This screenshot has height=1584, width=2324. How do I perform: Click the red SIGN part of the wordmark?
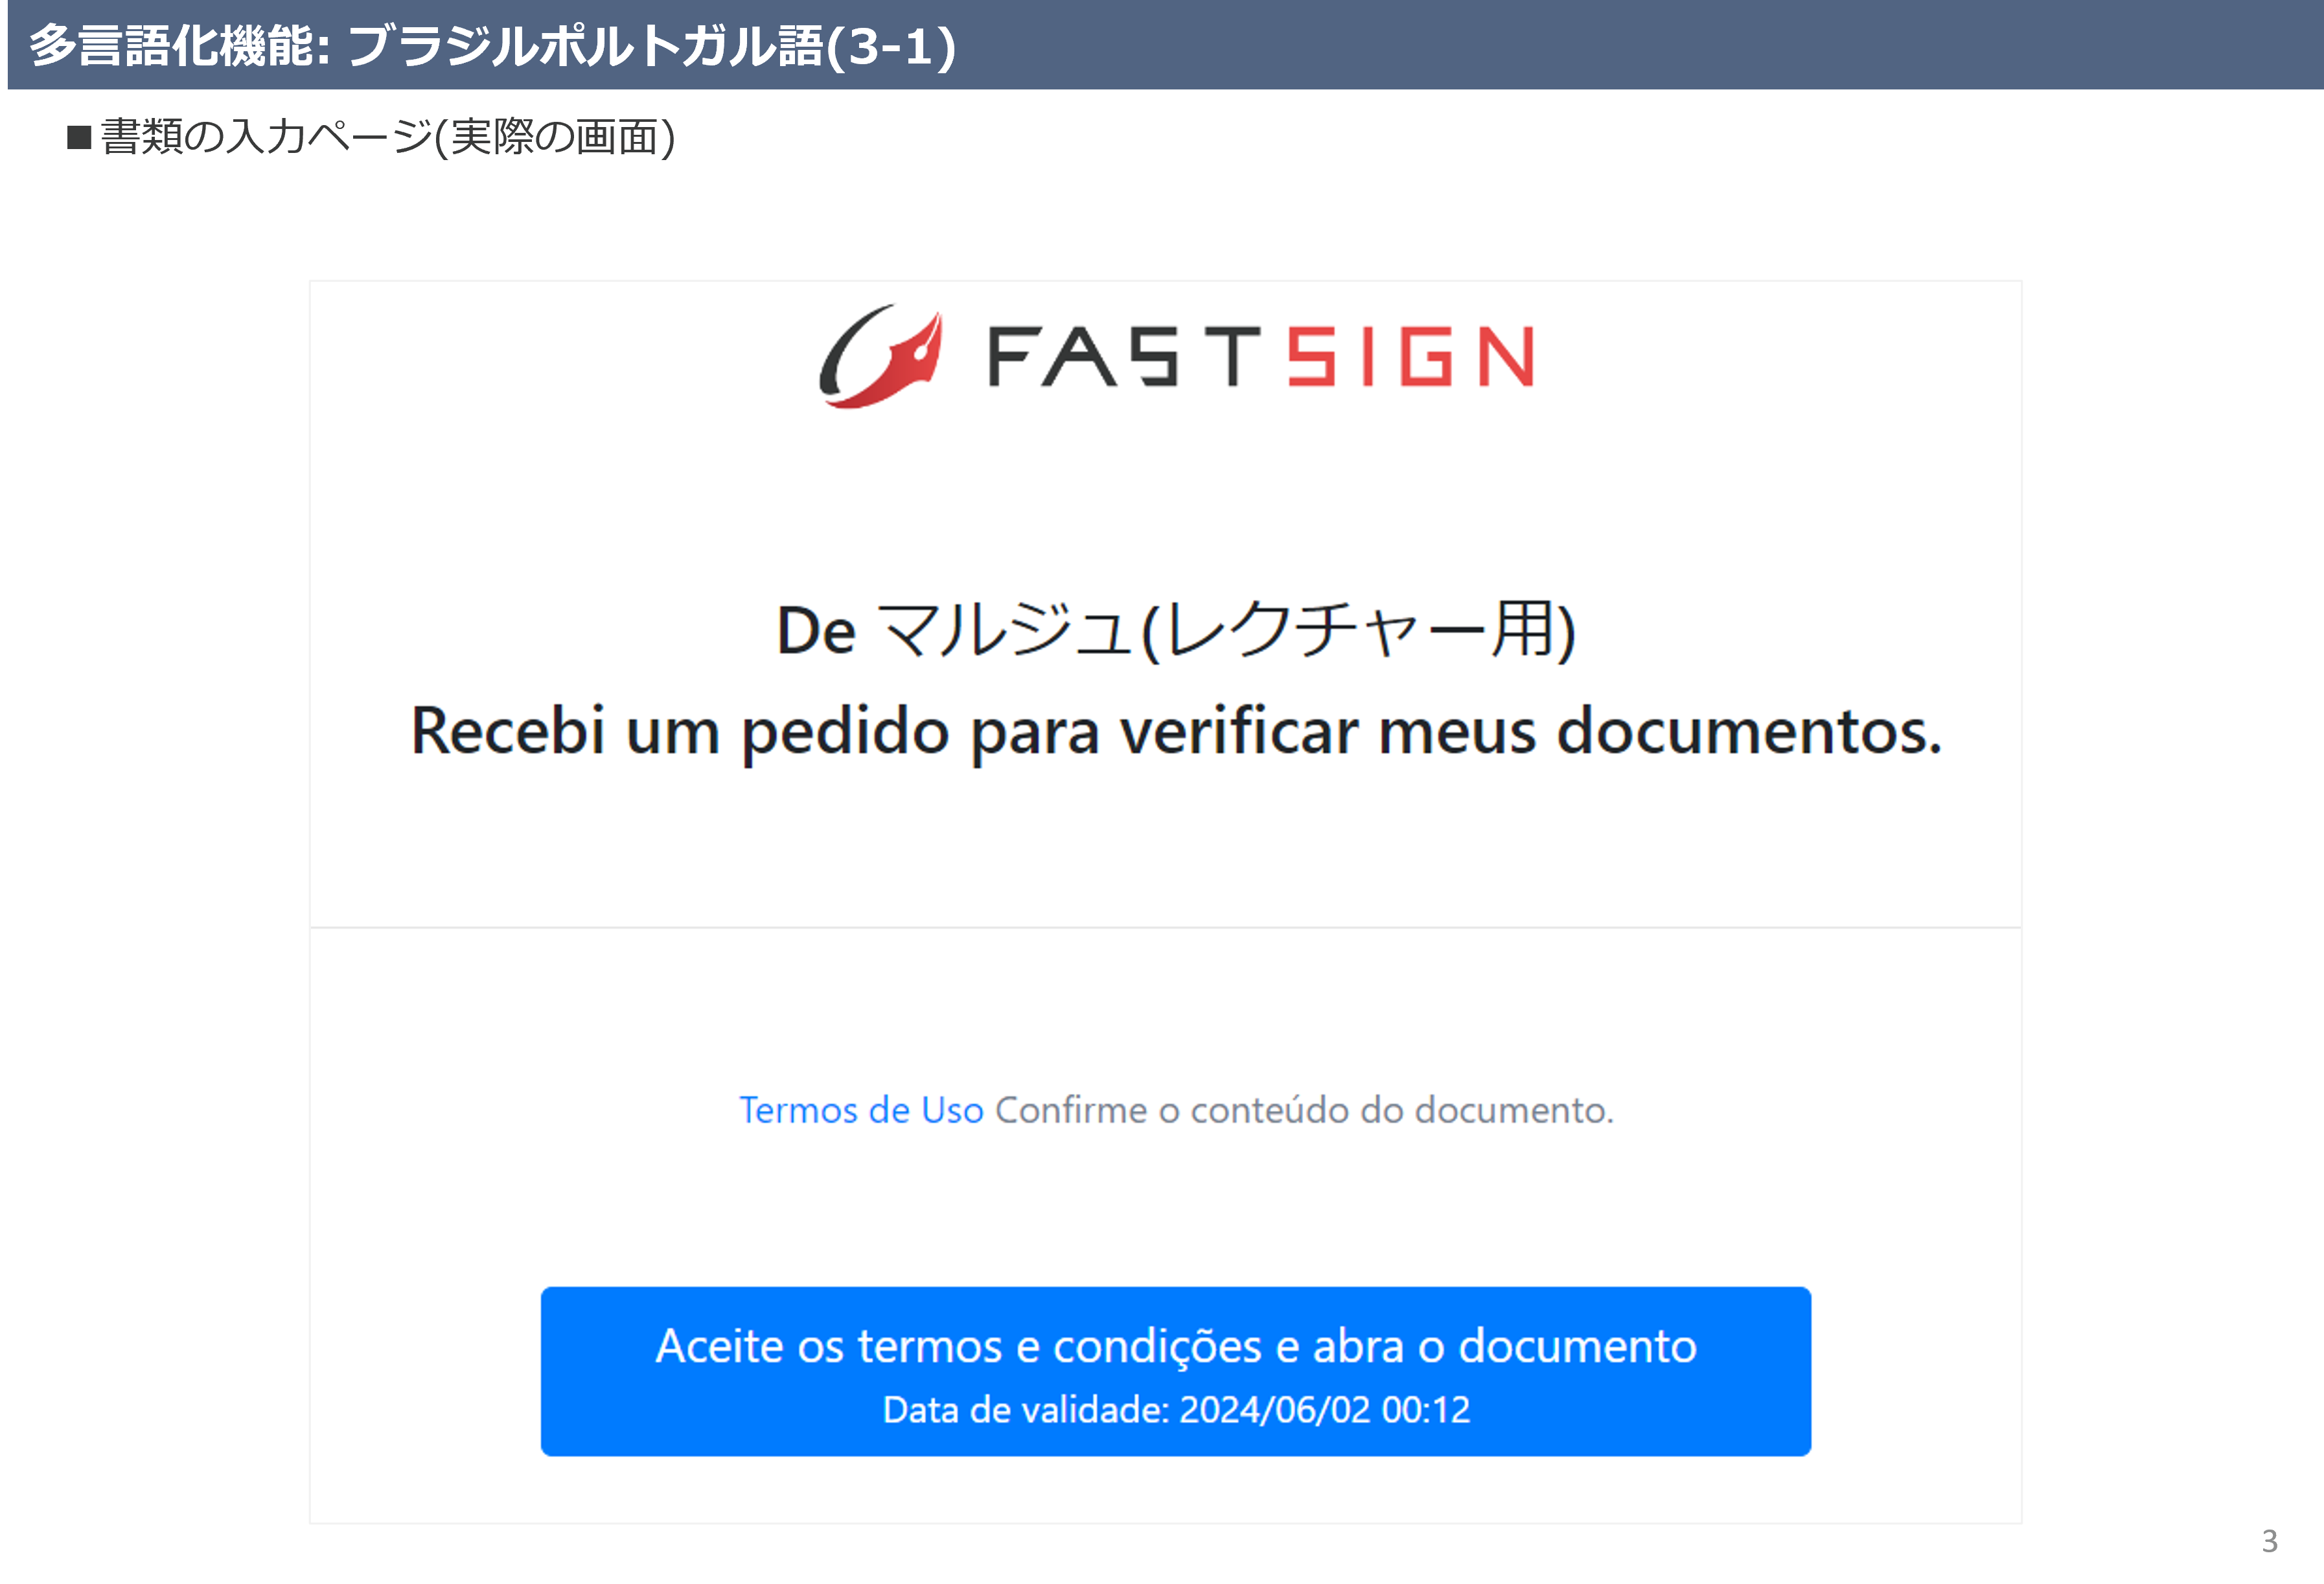[1411, 356]
